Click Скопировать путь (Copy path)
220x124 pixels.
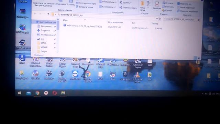(86, 3)
